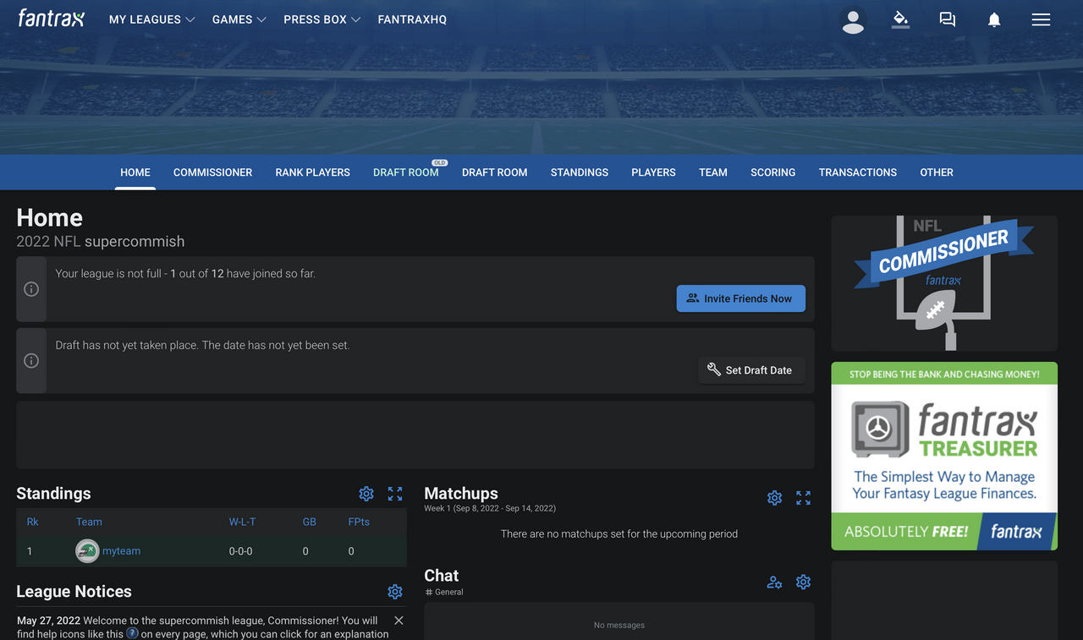Screen dimensions: 1083x640
Task: Open the new Draft Room tab
Action: click(494, 172)
